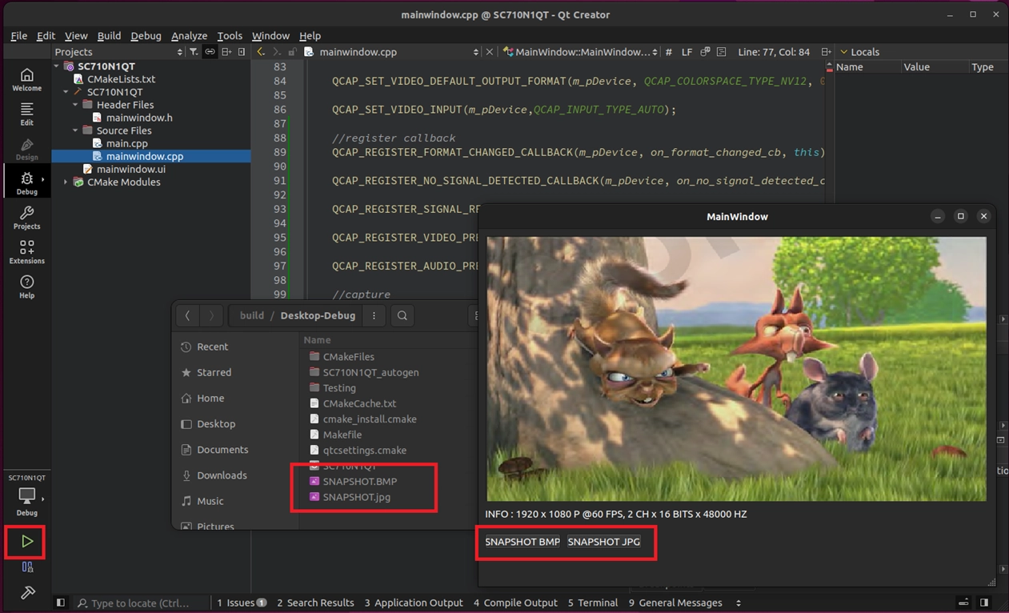Select SNAPSHOT.jpg in file manager
This screenshot has height=613, width=1009.
[357, 497]
